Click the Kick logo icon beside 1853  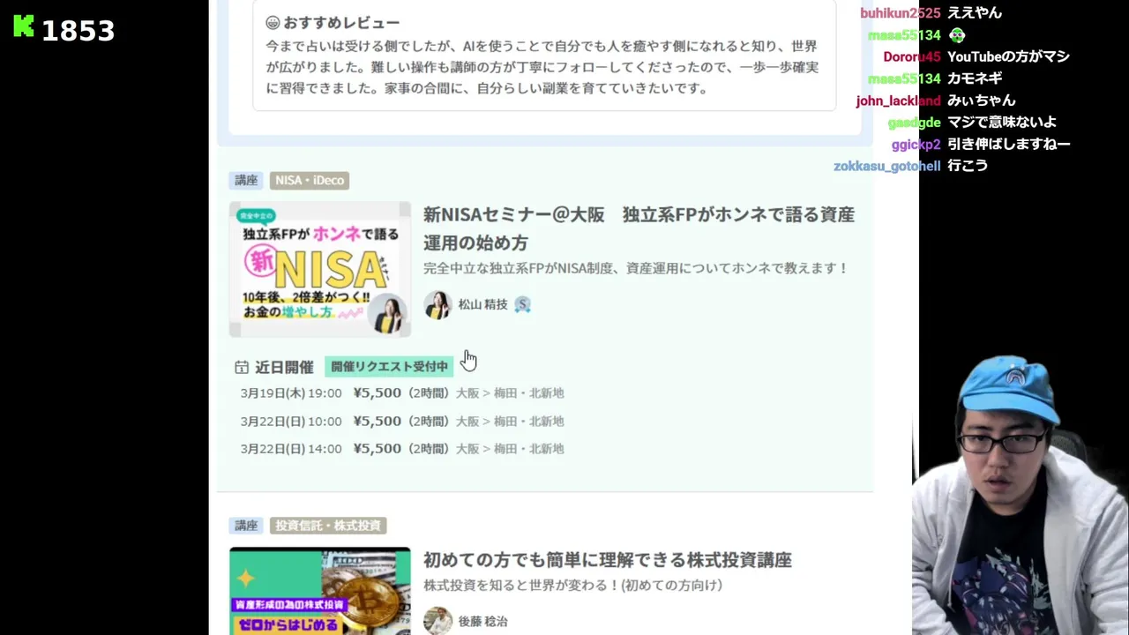coord(24,27)
